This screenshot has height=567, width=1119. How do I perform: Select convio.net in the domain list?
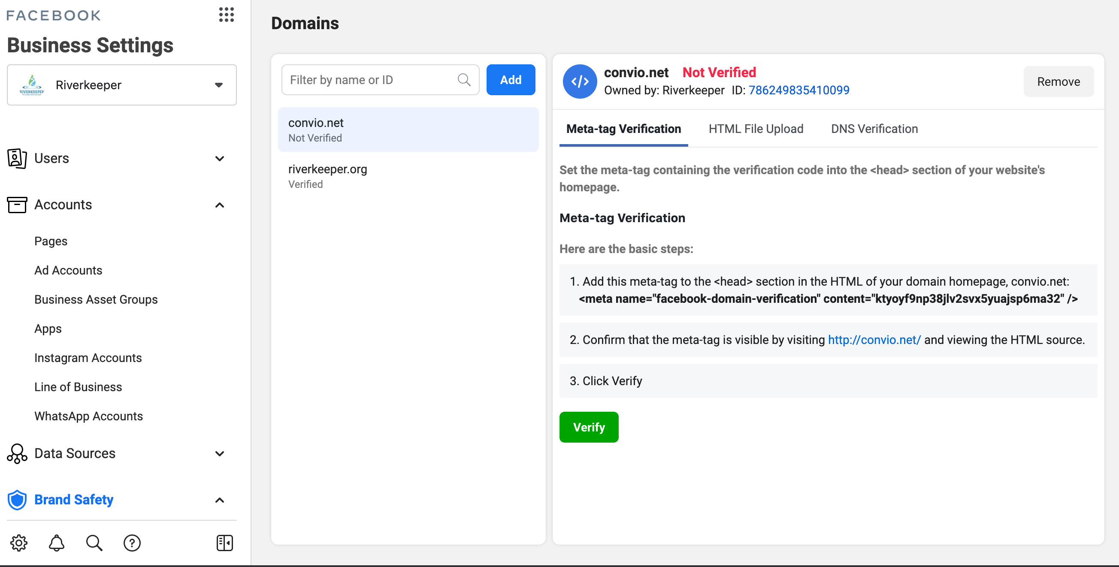(x=408, y=130)
